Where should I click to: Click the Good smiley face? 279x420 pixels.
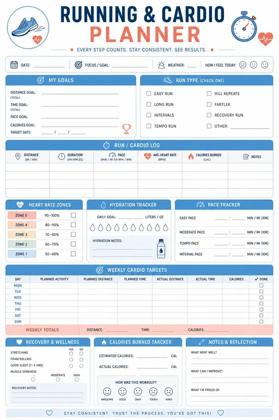coord(122,392)
